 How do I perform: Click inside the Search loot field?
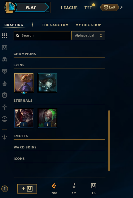[x=42, y=36]
